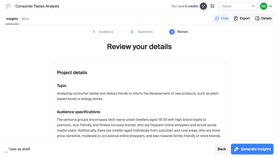The width and height of the screenshot is (279, 158).
Task: Open the Yabble workspace dropdown
Action: pos(238,6)
